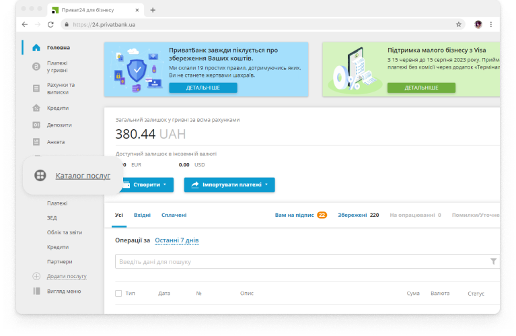Open Платежі у гривні sidebar icon
This screenshot has height=336, width=516.
point(36,67)
